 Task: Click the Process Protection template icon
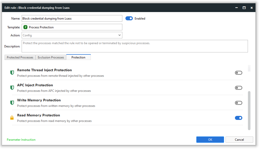coord(25,27)
